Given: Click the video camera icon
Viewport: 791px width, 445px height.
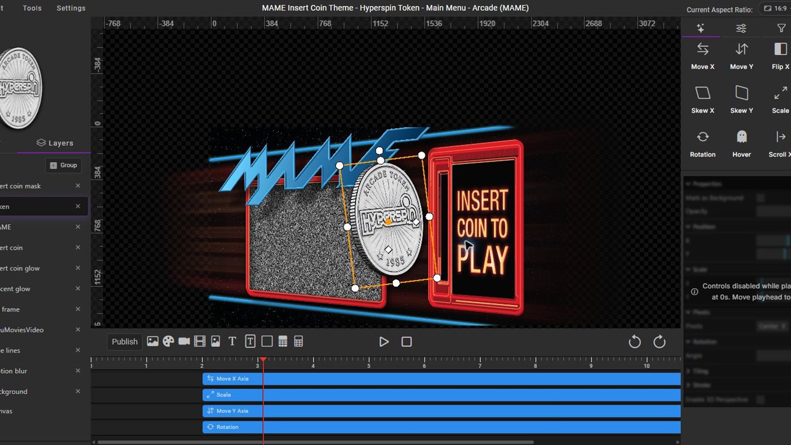Looking at the screenshot, I should pos(184,341).
